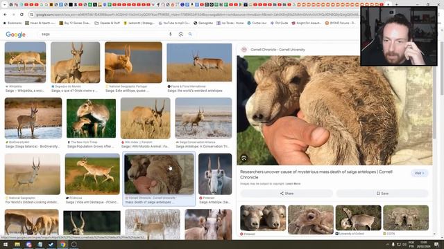Open site information icon in address bar

pyautogui.click(x=32, y=15)
